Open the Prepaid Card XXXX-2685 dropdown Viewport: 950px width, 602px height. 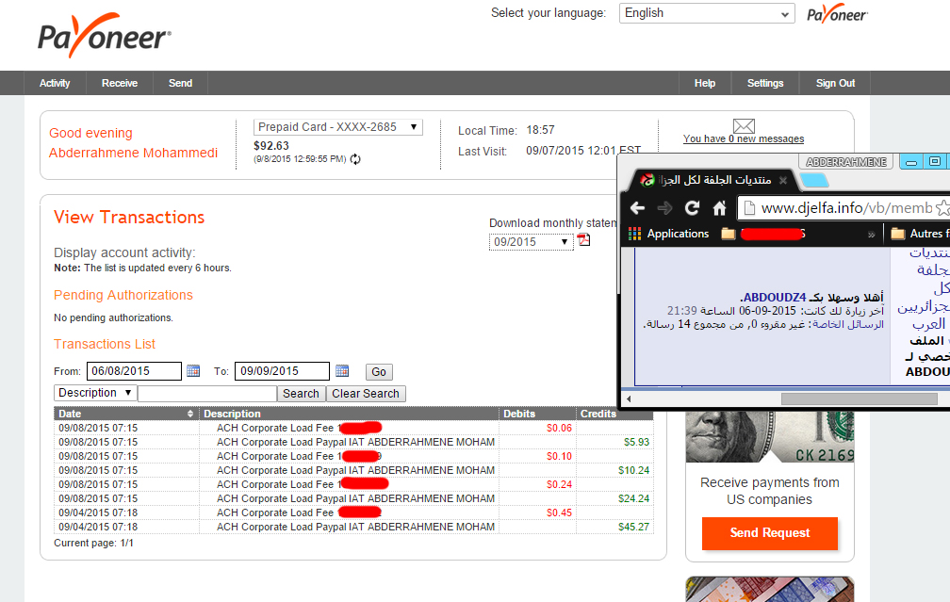[338, 127]
